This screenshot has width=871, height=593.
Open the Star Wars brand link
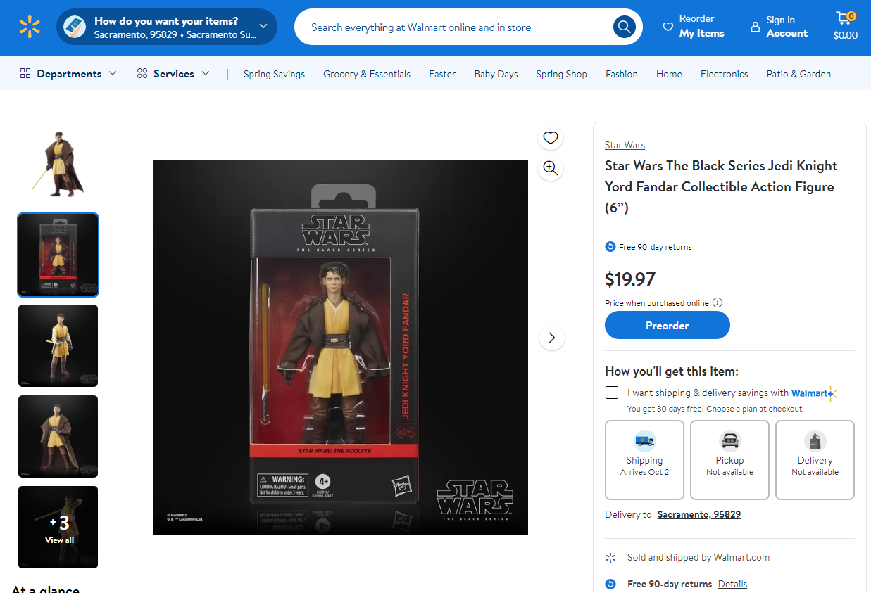click(x=625, y=145)
